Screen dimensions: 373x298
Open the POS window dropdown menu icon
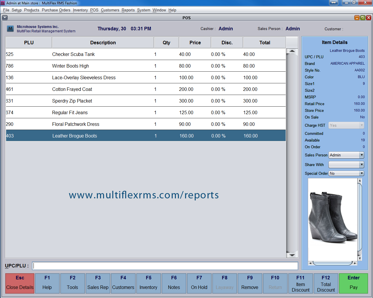coord(5,18)
